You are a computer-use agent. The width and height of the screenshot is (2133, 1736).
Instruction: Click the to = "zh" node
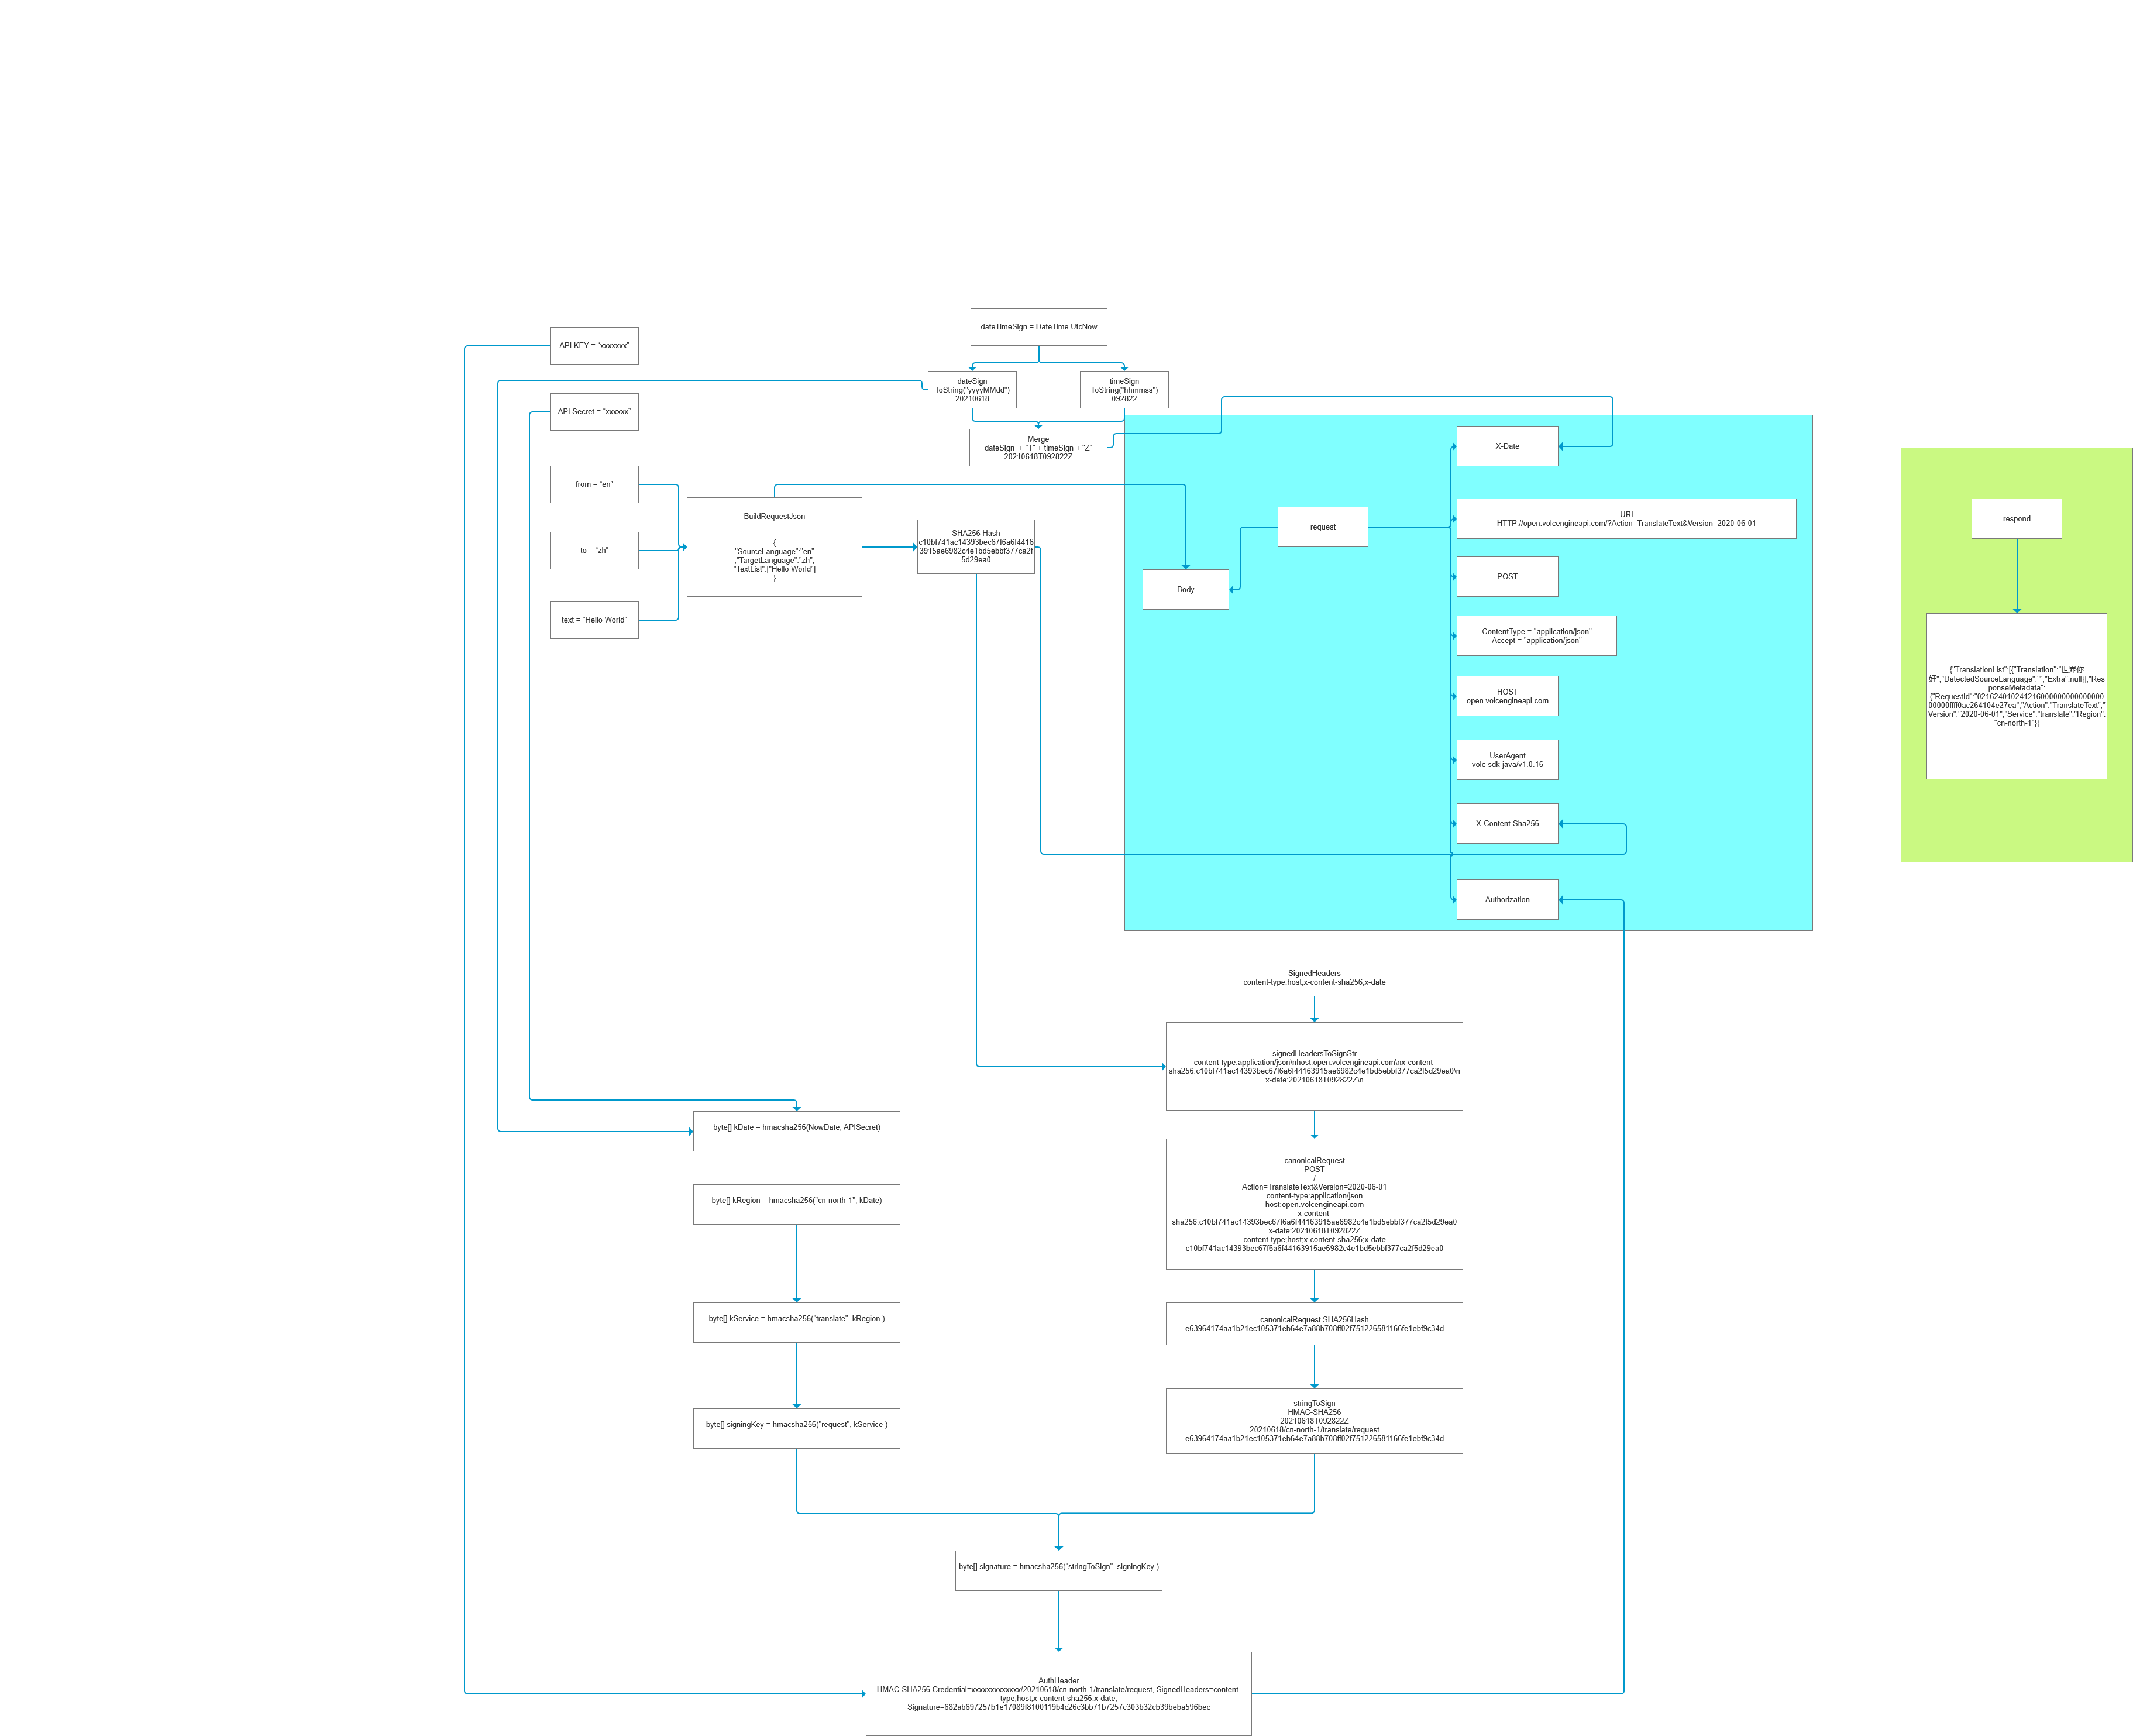[x=594, y=550]
